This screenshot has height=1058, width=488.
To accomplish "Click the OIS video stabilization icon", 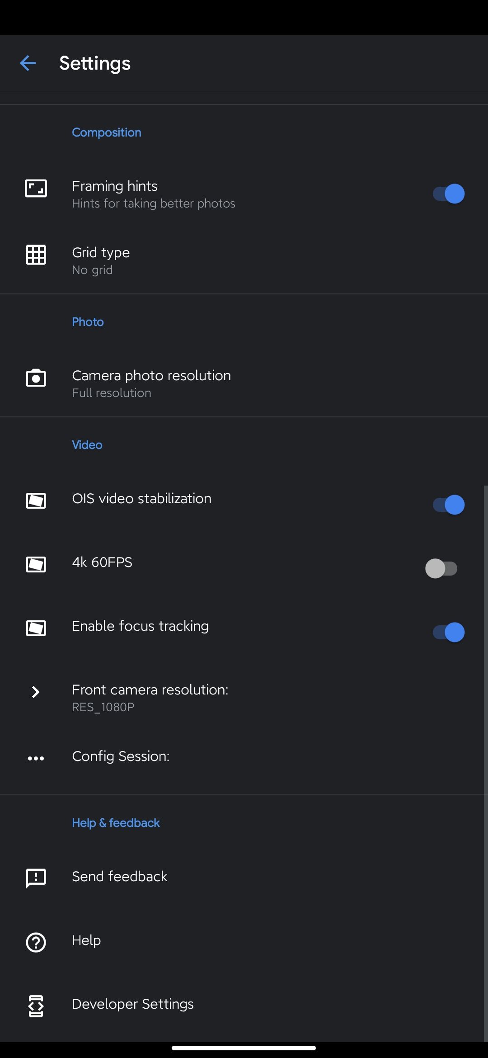I will coord(36,501).
